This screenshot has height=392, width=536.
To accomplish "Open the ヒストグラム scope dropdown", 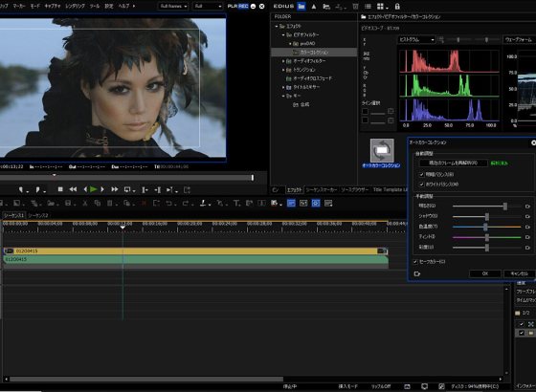I will 416,39.
